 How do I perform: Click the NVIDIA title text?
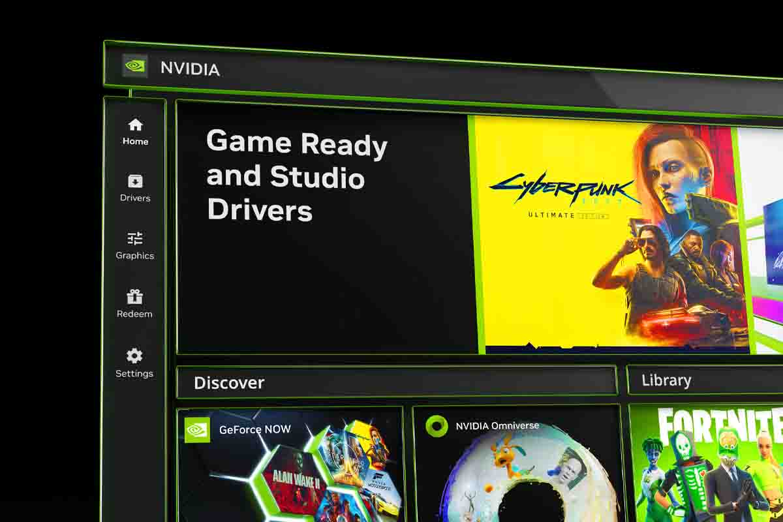pos(190,69)
